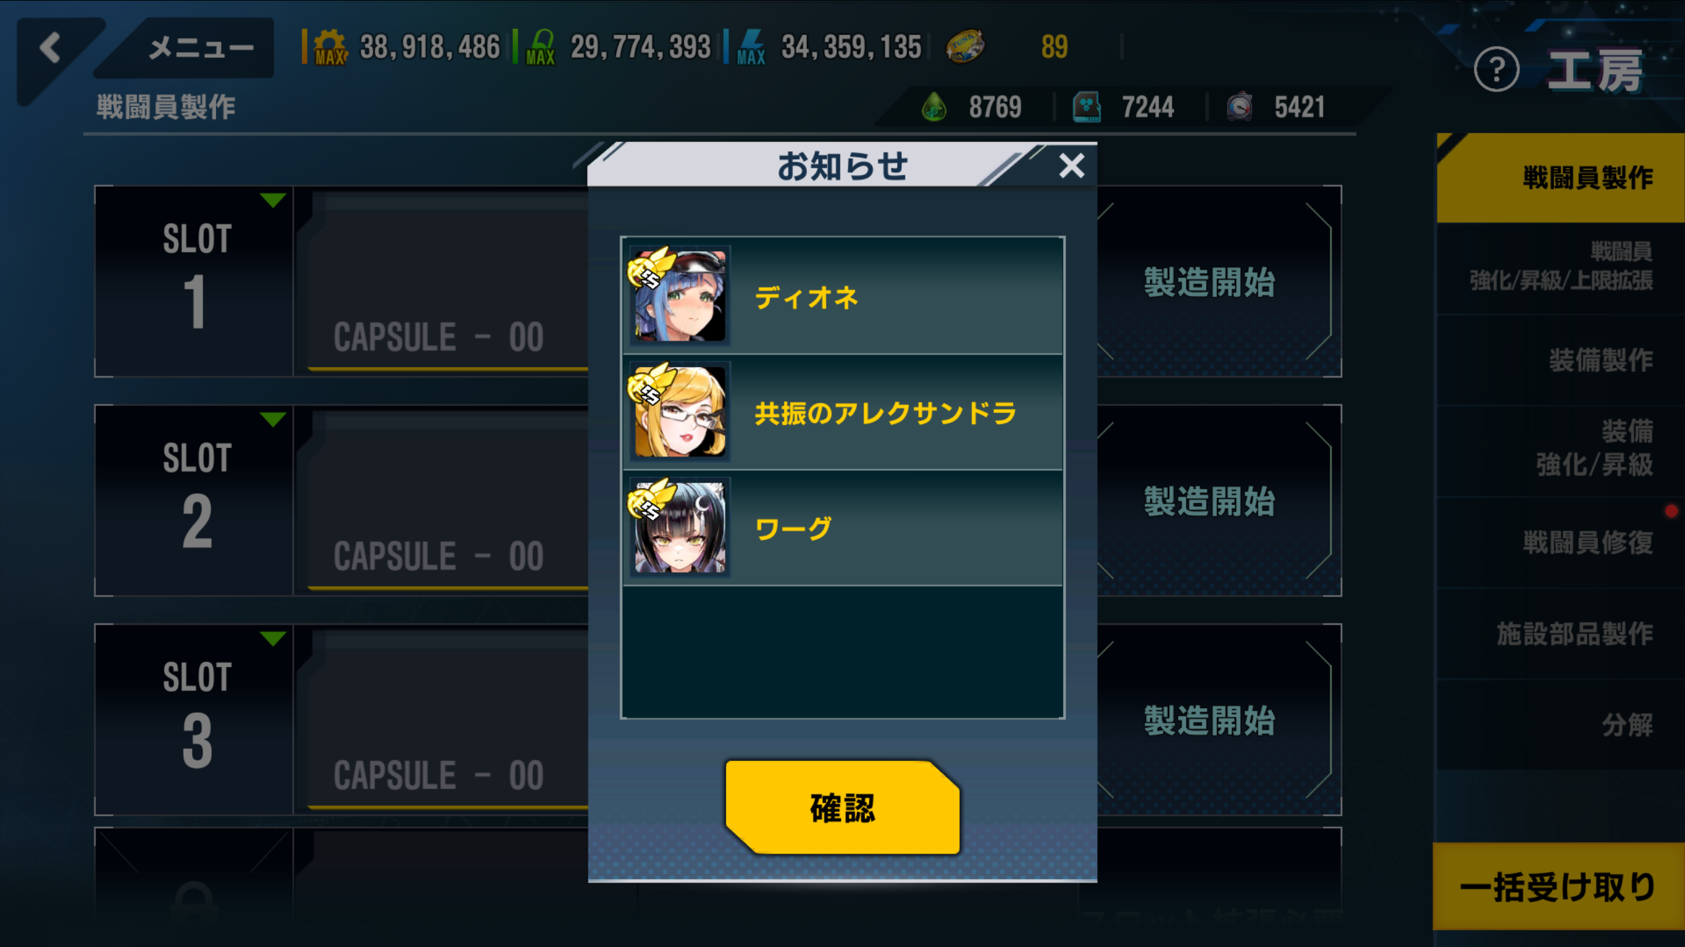
Task: Tap the stopwatch quick-build item icon
Action: [x=1239, y=107]
